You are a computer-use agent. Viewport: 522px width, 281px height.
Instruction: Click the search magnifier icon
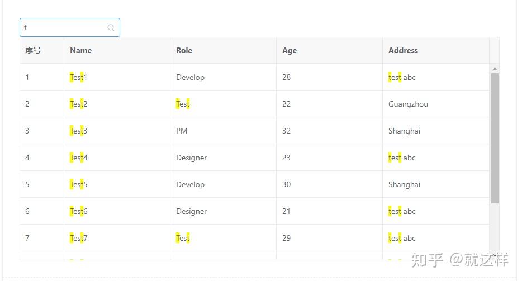111,27
